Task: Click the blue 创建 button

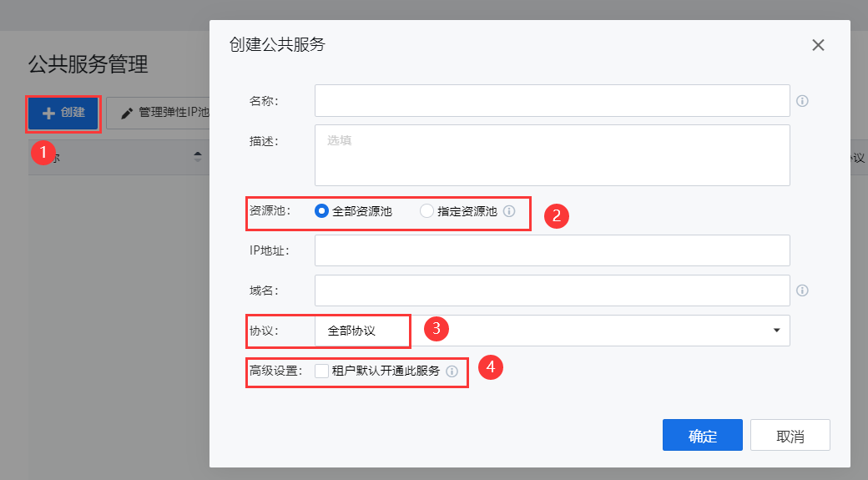Action: (63, 113)
